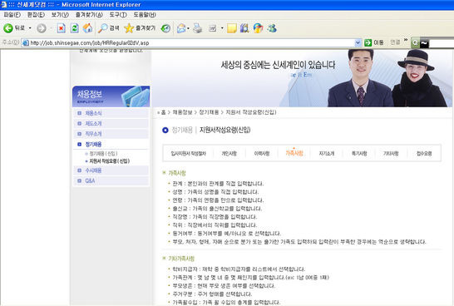
Task: Open the Search magnifier tool
Action: 109,28
